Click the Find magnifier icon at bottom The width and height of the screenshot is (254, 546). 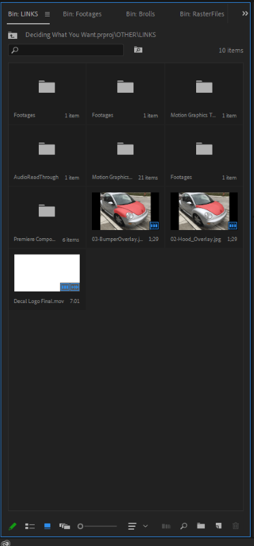click(x=184, y=526)
